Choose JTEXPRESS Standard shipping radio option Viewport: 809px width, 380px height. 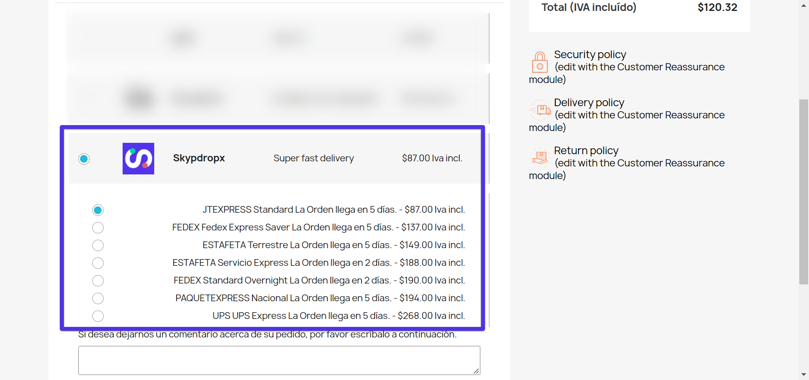[98, 210]
